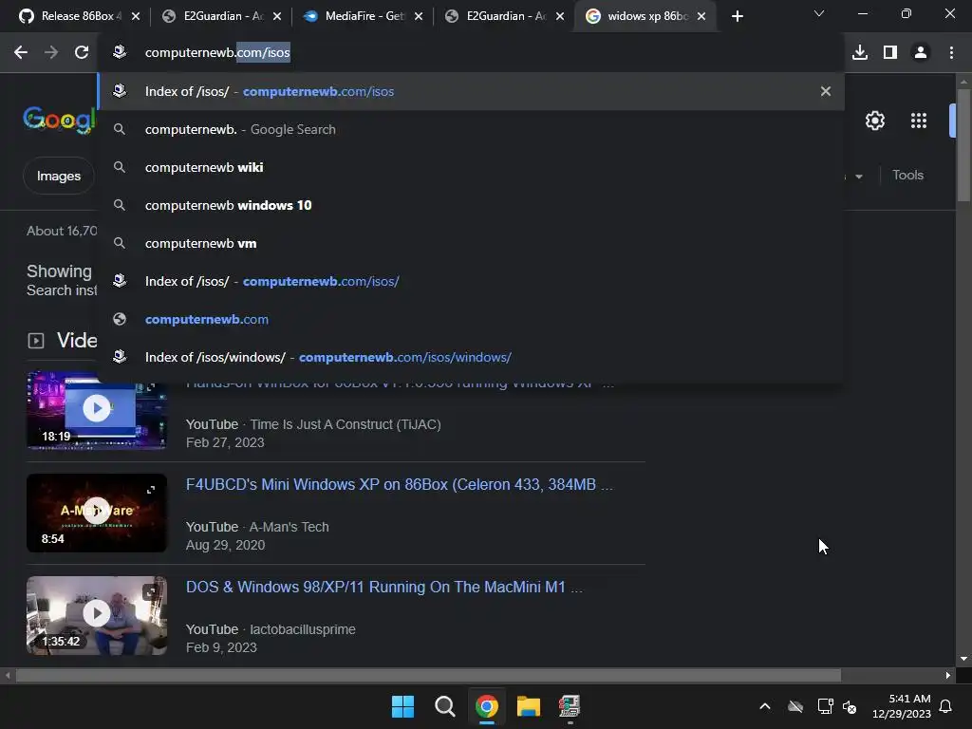Close the MediaFire tab
This screenshot has width=972, height=729.
point(419,16)
